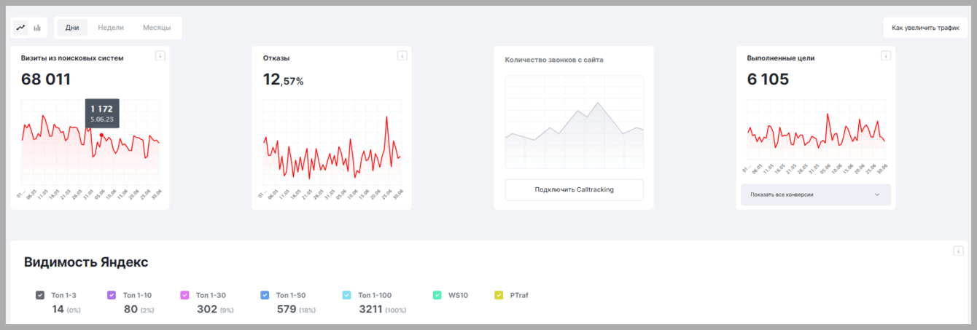Screen dimensions: 977x330
Task: Disable the Топ 1-100 checkbox
Action: pyautogui.click(x=346, y=295)
